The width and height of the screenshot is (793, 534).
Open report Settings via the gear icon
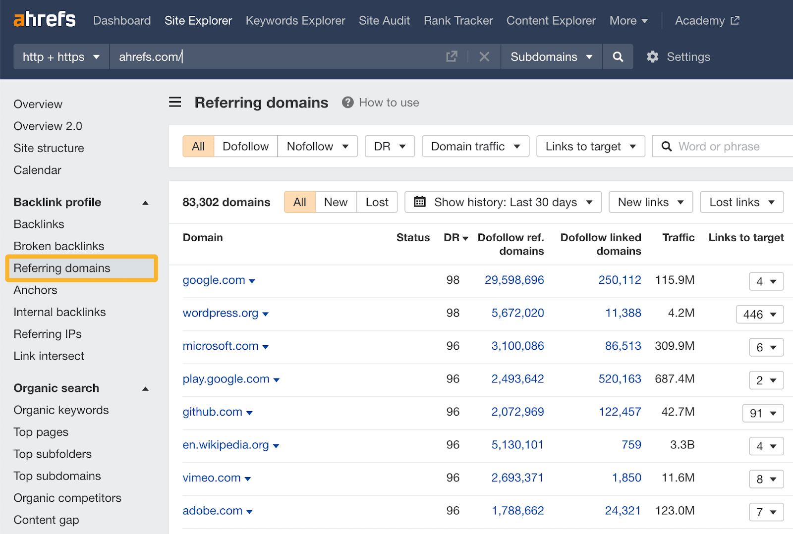click(652, 56)
